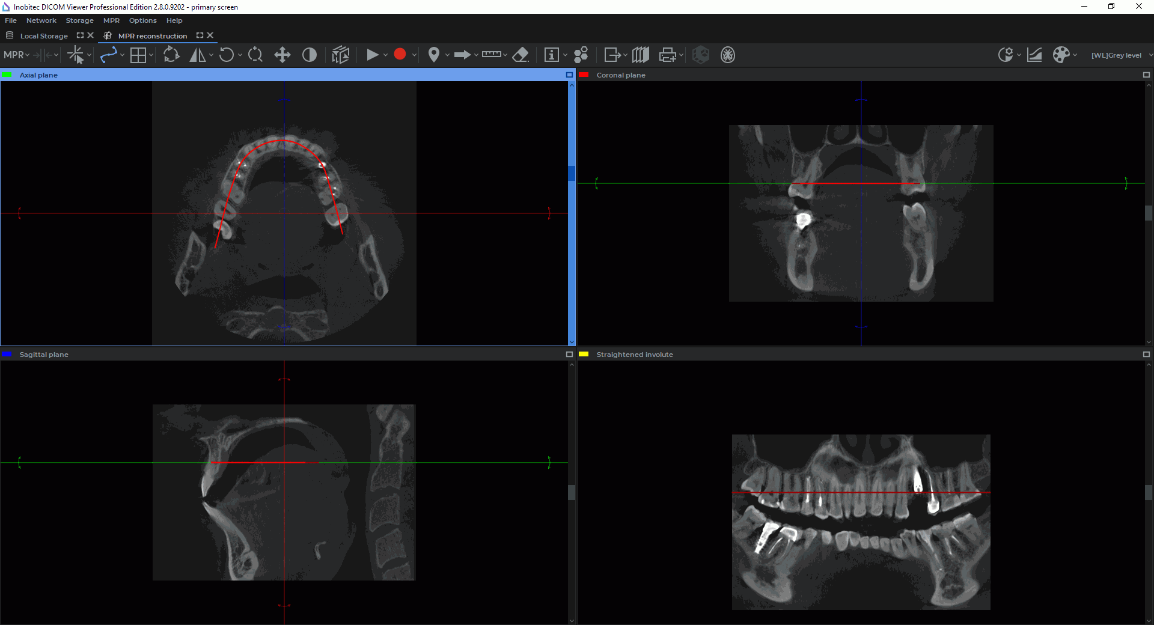Click the DICOM info icon
Image resolution: width=1154 pixels, height=625 pixels.
[551, 55]
